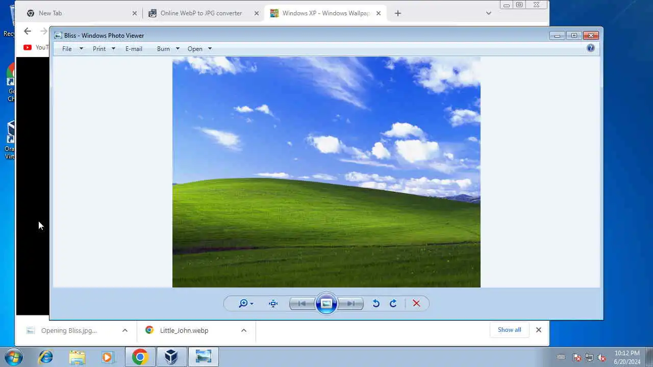Open the clock showing 10:12 PM
Screen dimensions: 653x367
627,357
